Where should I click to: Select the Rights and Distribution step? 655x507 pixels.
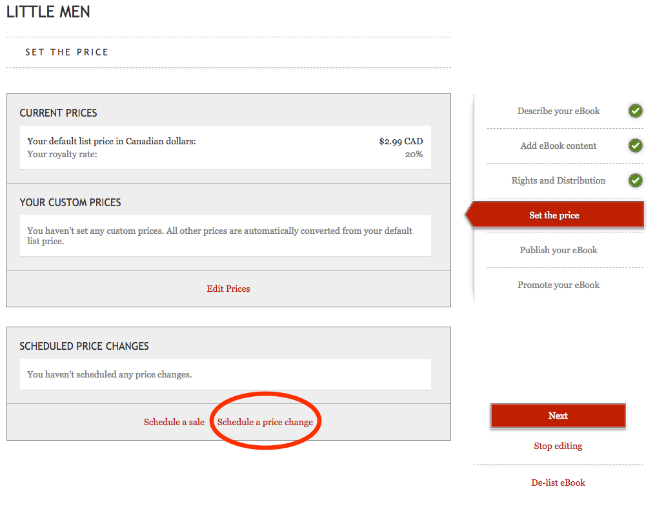click(558, 180)
